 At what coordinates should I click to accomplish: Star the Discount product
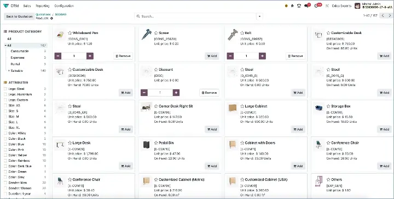tap(156, 70)
